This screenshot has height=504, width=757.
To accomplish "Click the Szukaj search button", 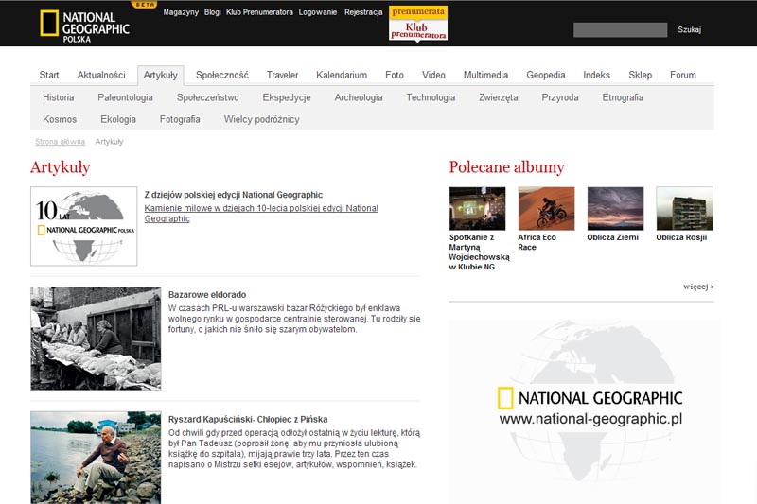I will (x=689, y=30).
